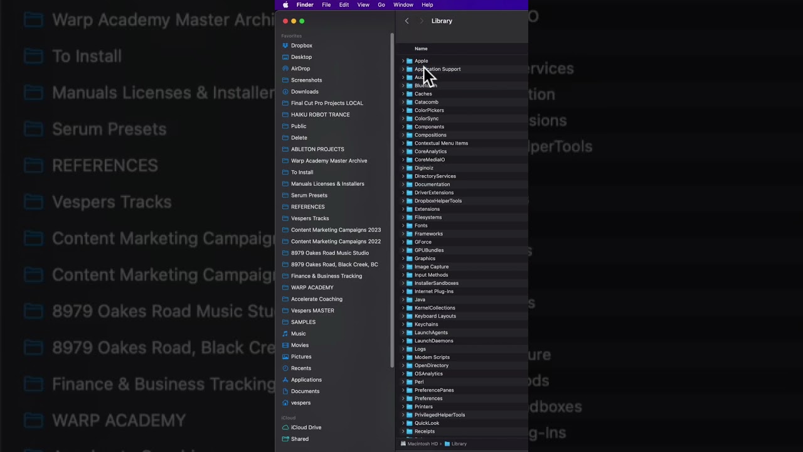Open the Finder menu

tap(305, 5)
